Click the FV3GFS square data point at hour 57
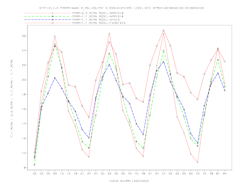 click(x=164, y=30)
